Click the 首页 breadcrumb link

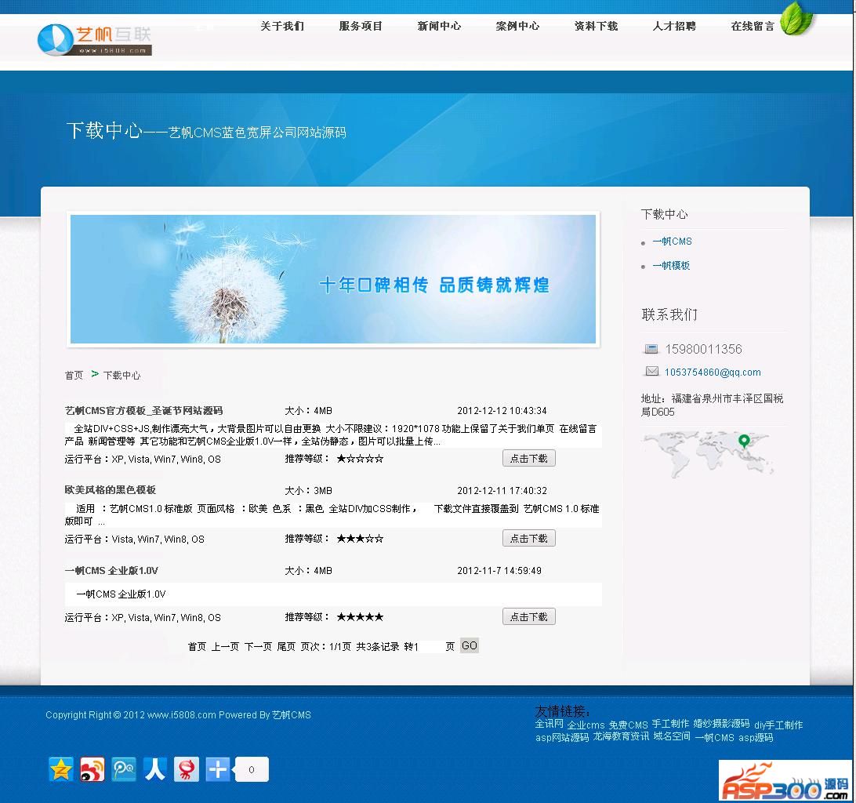point(74,376)
